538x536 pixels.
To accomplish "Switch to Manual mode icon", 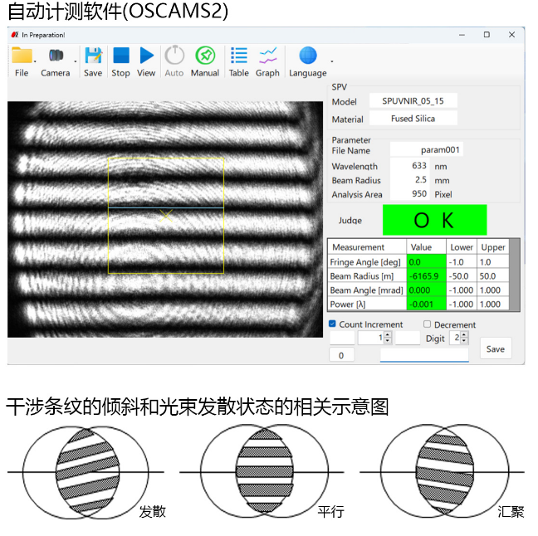I will [x=205, y=56].
